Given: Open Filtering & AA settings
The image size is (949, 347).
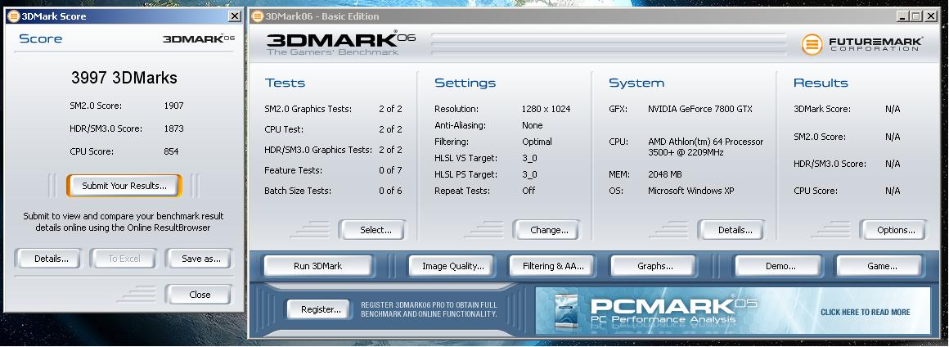Looking at the screenshot, I should (553, 266).
